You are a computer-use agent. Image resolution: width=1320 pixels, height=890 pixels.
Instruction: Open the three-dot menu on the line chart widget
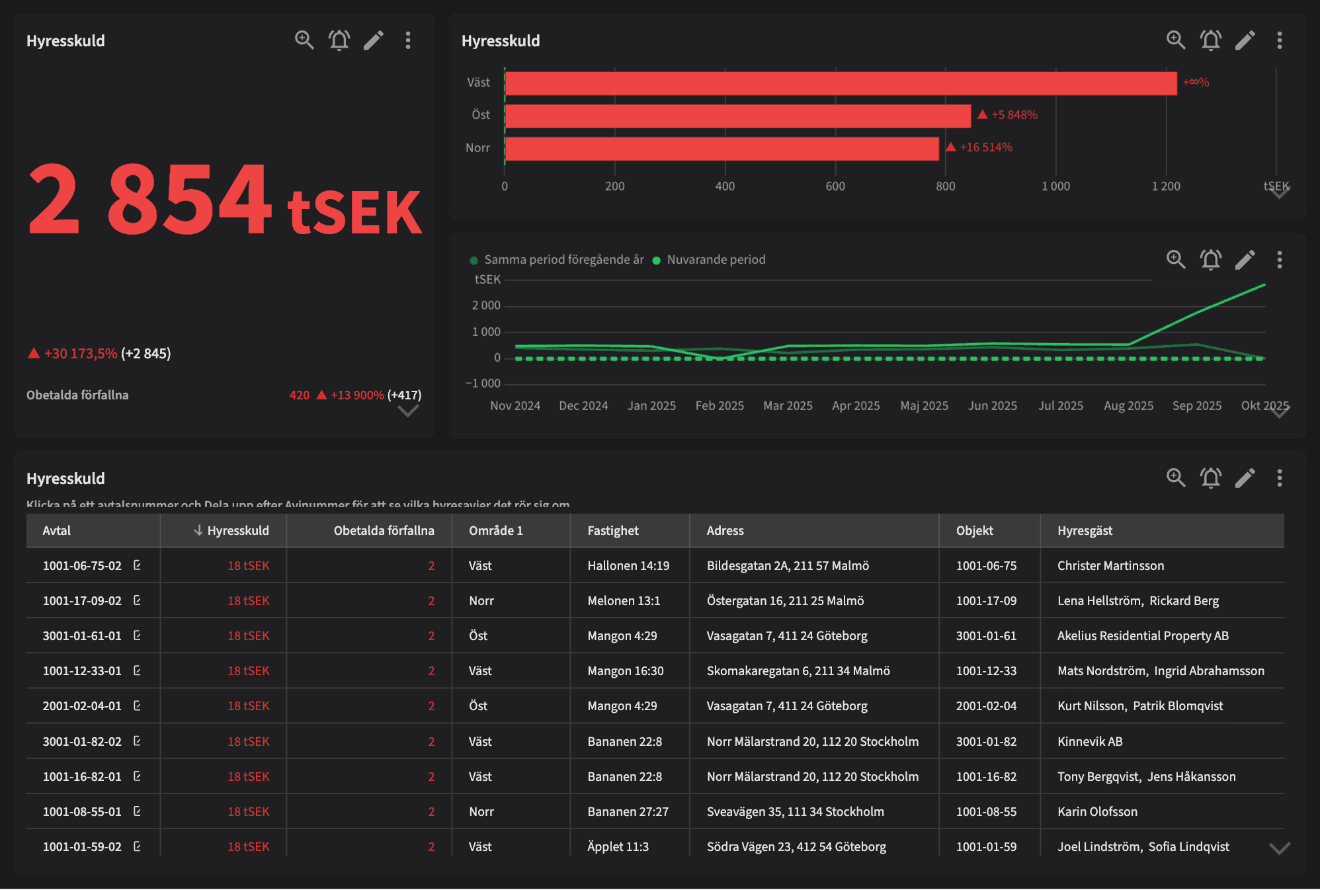click(x=1280, y=260)
